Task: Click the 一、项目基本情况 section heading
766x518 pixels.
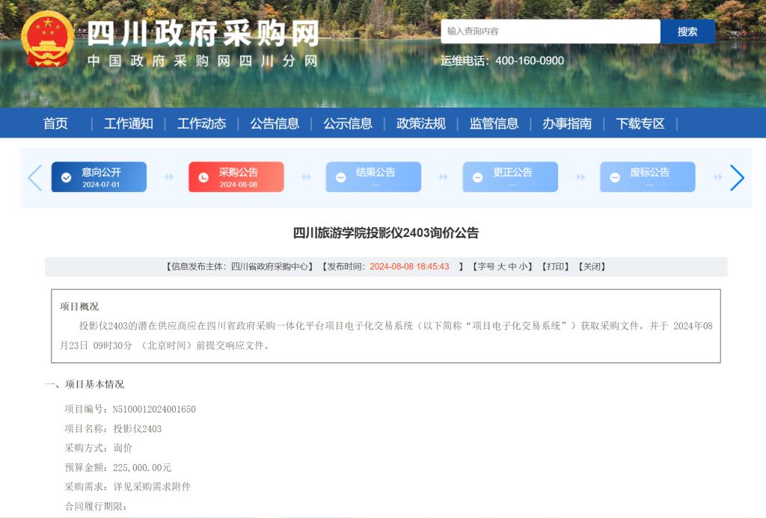Action: [85, 384]
